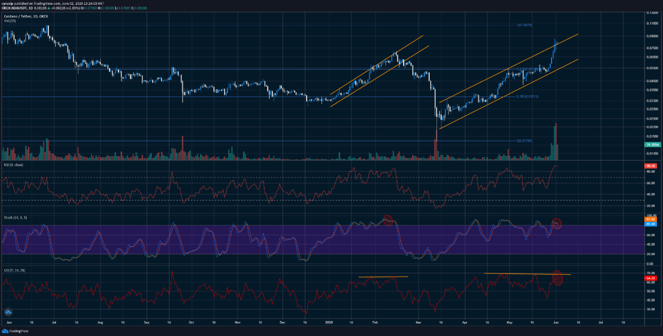
Task: Click the red circle on the latest Stoch reading
Action: point(557,222)
